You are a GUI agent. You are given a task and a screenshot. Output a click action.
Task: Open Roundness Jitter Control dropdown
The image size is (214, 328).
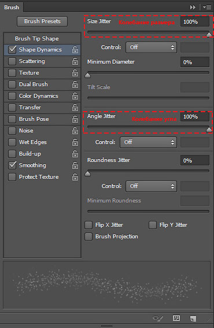pyautogui.click(x=151, y=186)
